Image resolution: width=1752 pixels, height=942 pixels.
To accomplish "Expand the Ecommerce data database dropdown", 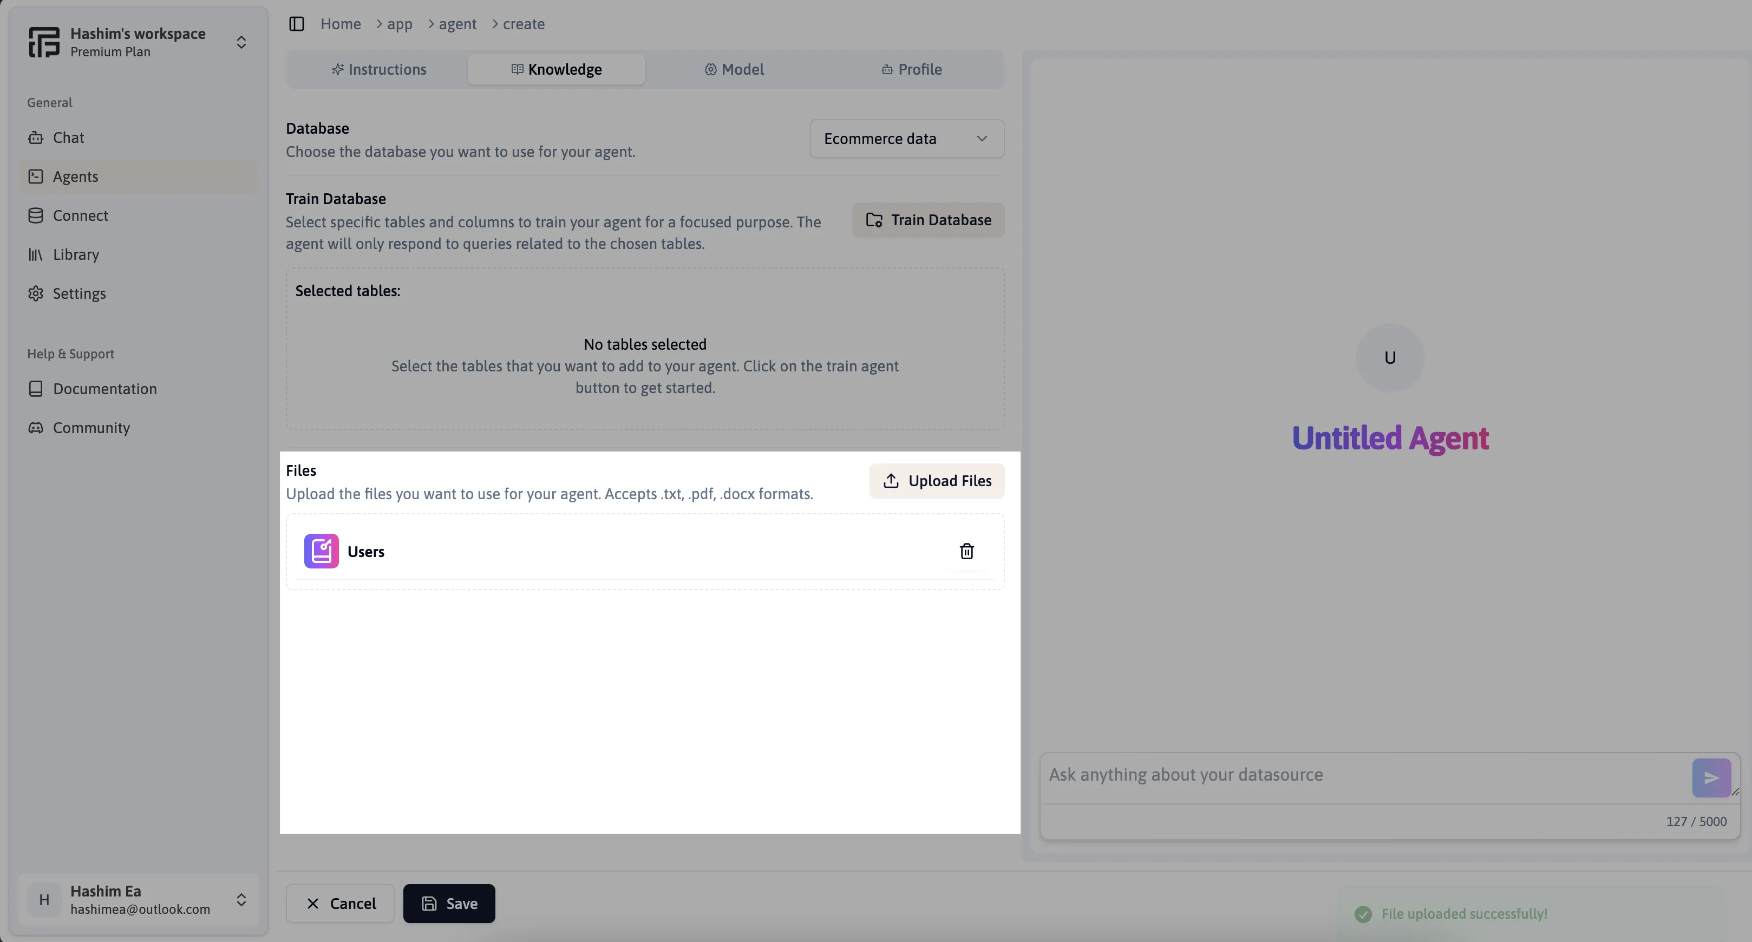I will tap(907, 138).
